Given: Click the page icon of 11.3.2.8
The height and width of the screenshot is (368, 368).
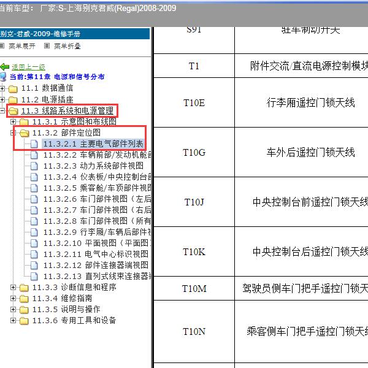Looking at the screenshot, I should (34, 221).
